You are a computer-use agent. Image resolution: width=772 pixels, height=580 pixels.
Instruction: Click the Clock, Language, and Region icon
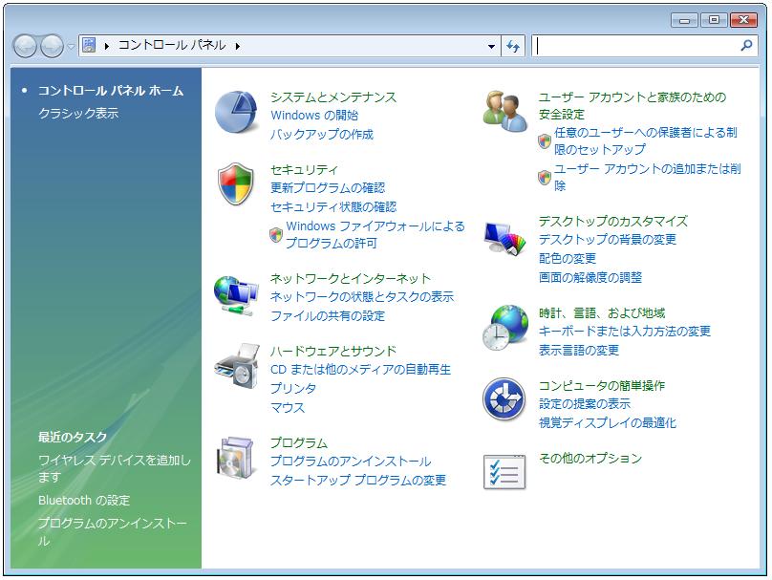pos(504,329)
